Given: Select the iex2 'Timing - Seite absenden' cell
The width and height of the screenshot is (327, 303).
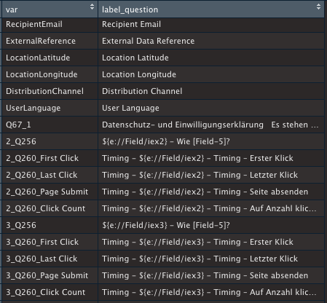Looking at the screenshot, I should 211,192.
